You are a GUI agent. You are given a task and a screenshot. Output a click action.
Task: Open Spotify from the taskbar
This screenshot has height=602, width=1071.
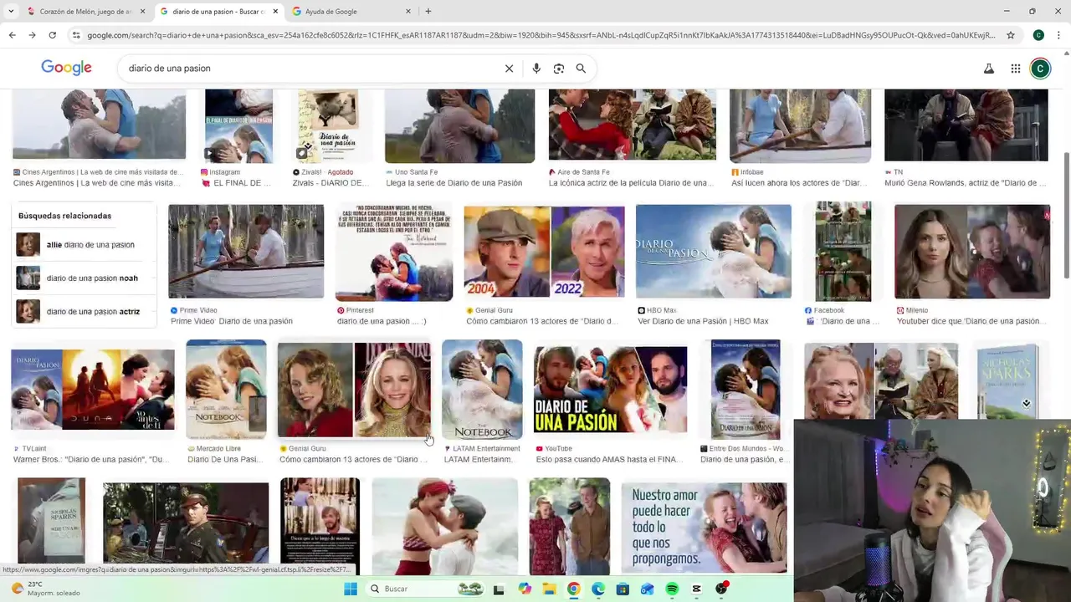click(x=671, y=589)
